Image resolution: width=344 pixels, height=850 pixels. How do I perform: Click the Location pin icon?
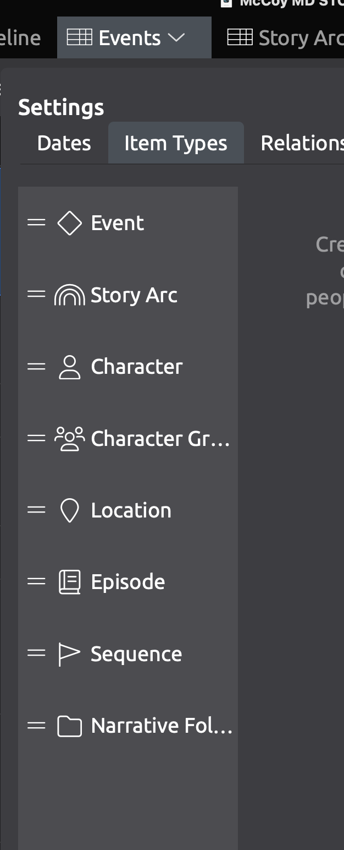click(69, 511)
